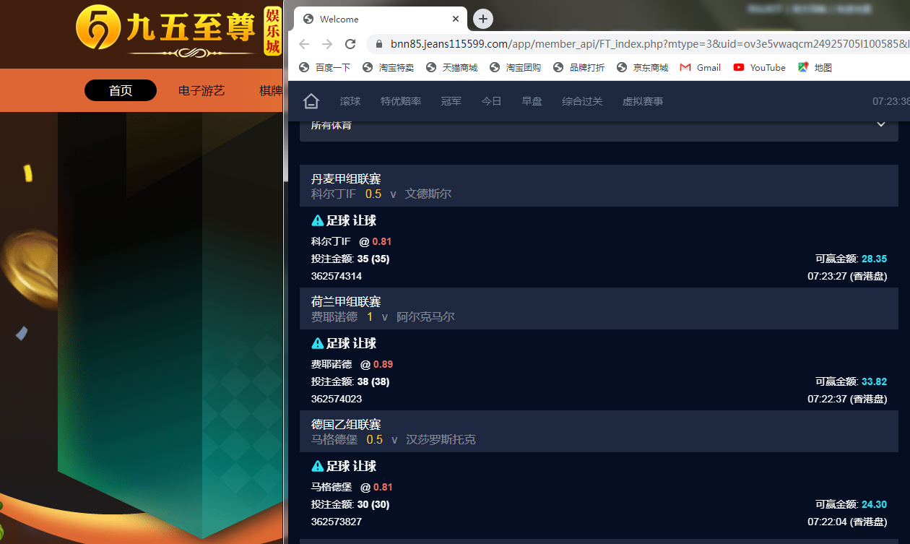Click the 0.81 odds for 科尔丁IF
Screen dimensions: 910x544
pyautogui.click(x=382, y=241)
